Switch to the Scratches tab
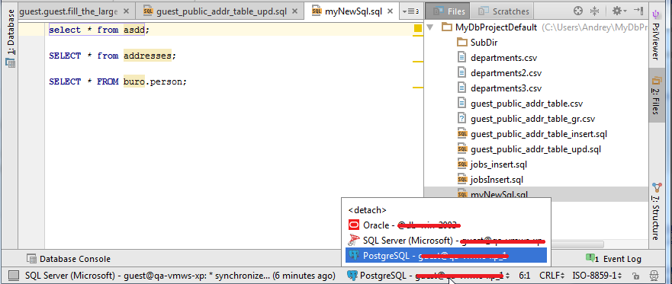 pos(504,11)
